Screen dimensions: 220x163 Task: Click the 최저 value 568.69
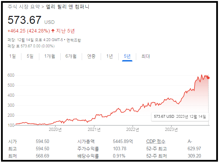(42, 156)
